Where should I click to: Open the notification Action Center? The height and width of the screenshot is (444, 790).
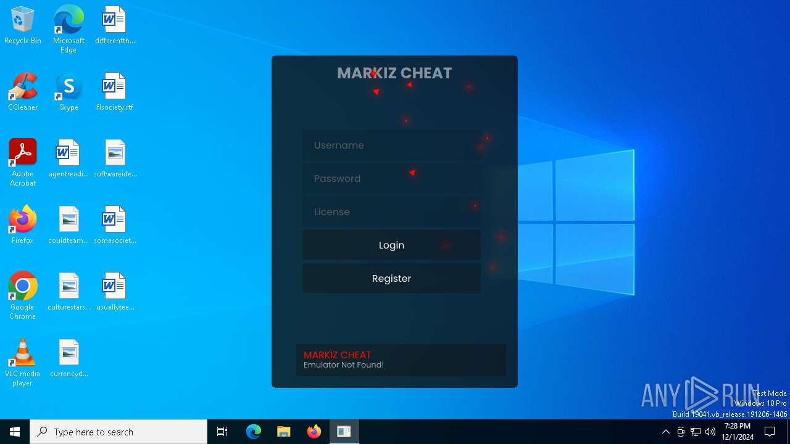point(770,432)
